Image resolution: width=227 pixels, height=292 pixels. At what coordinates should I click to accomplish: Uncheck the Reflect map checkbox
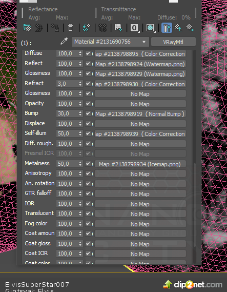click(88, 64)
